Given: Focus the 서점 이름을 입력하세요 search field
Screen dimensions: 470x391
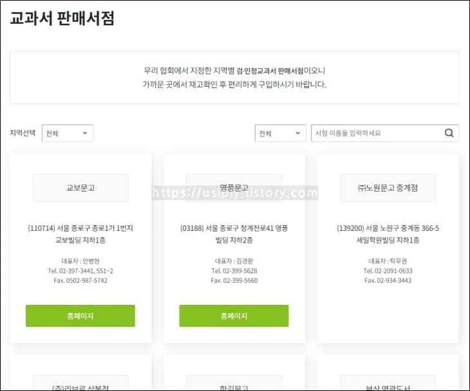Looking at the screenshot, I should tap(385, 133).
